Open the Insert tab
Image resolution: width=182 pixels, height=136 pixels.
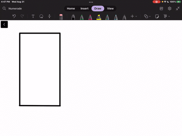coord(85,8)
